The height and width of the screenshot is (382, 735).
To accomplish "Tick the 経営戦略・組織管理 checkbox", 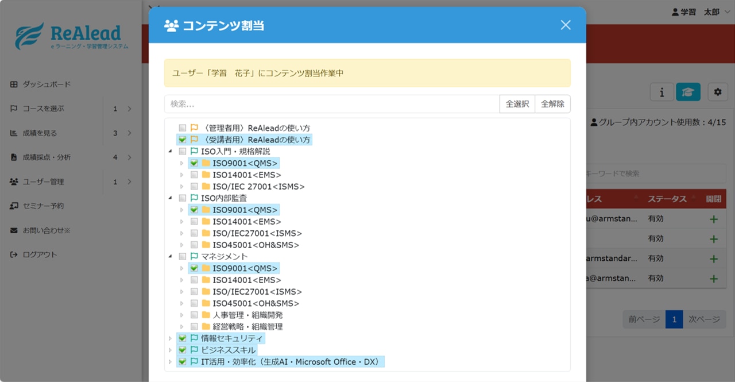I will tap(194, 326).
